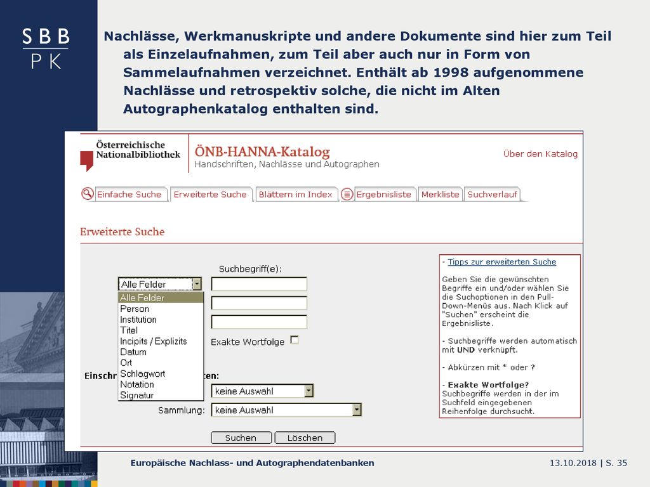Viewport: 650px width, 487px height.
Task: Click the Suchbegriff(e): label
Action: pos(250,269)
